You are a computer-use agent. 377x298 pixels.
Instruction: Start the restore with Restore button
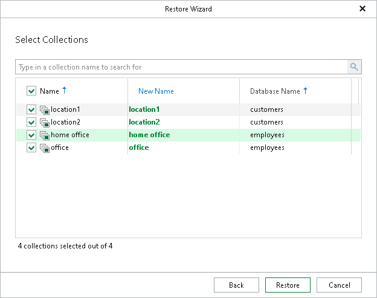288,285
